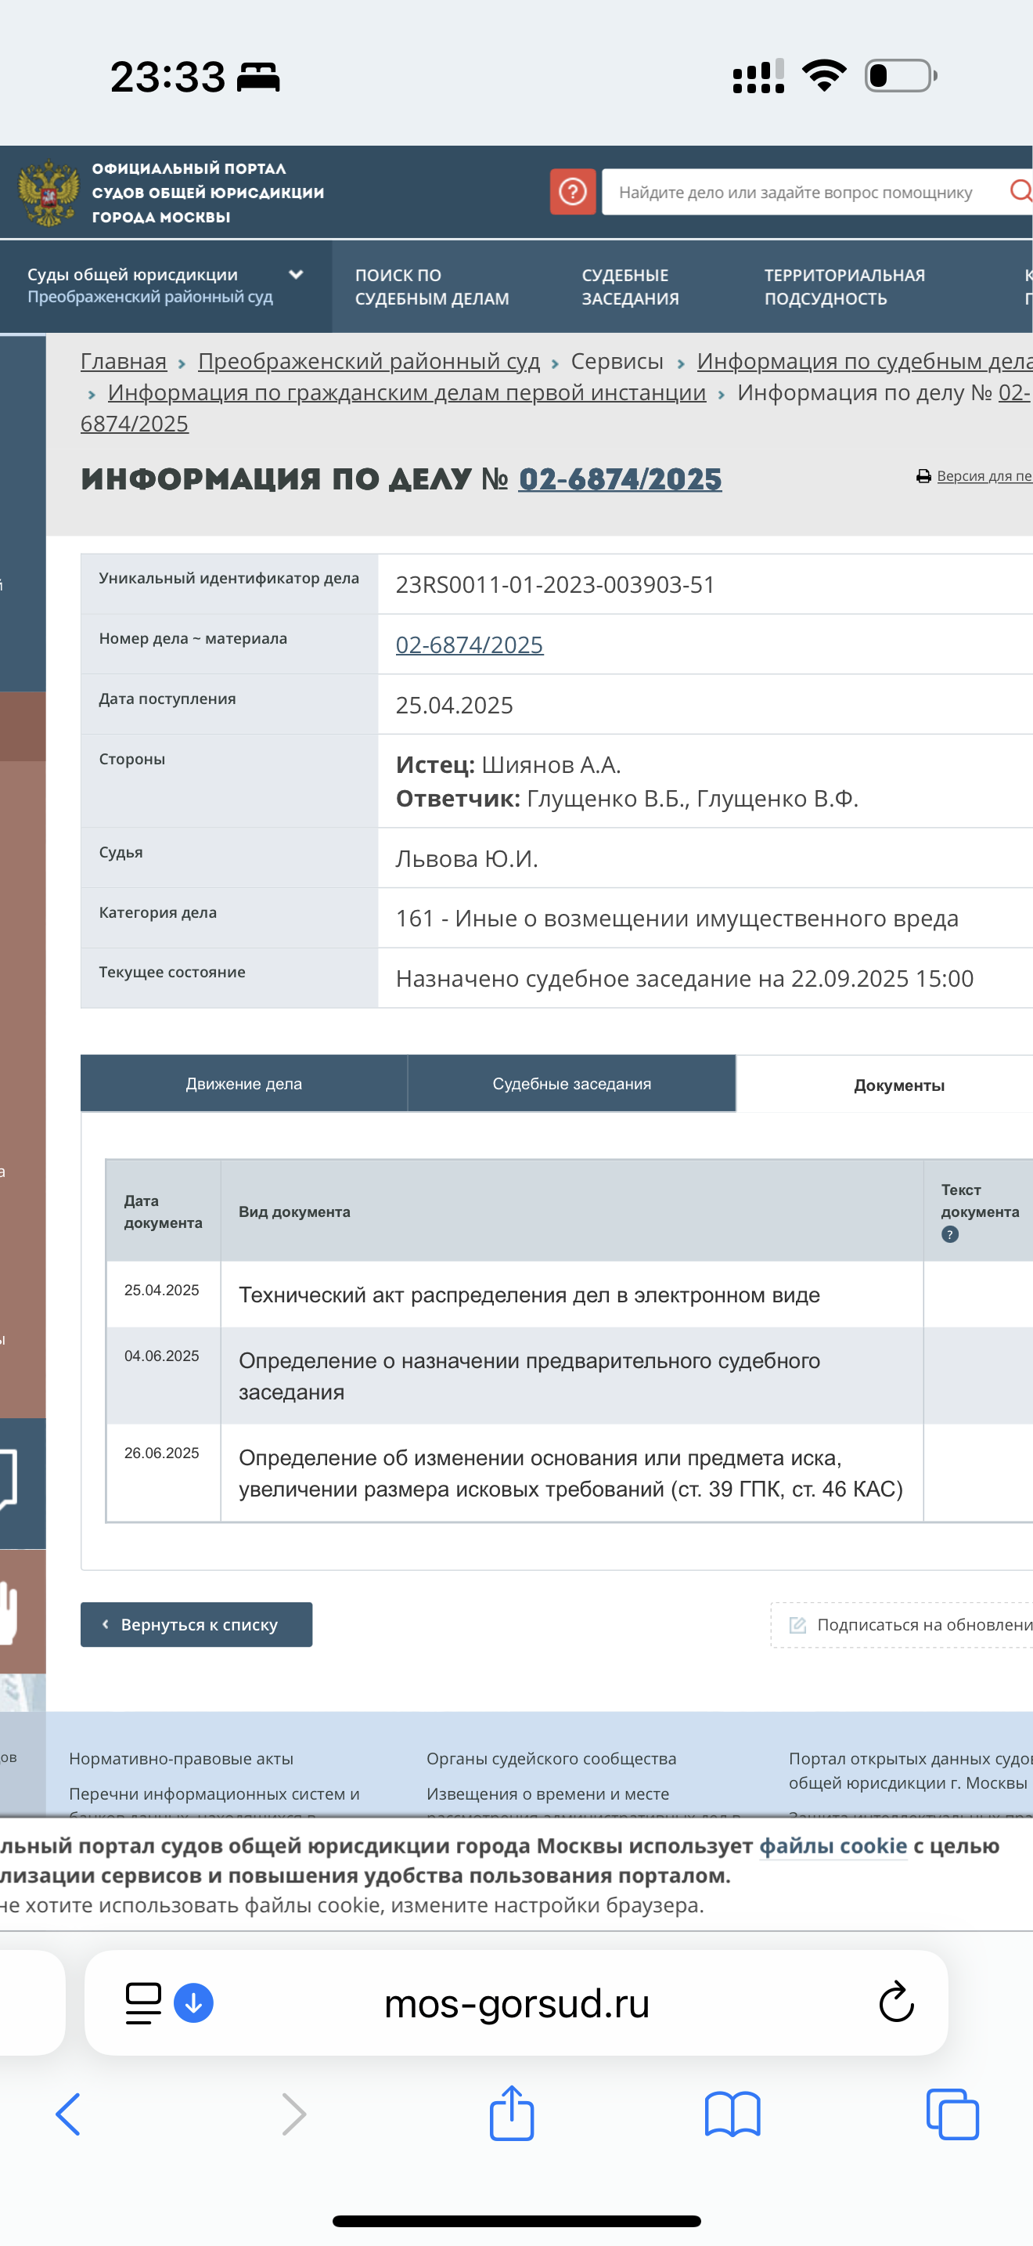
Task: Open Поиск по судебным делам menu
Action: [x=431, y=287]
